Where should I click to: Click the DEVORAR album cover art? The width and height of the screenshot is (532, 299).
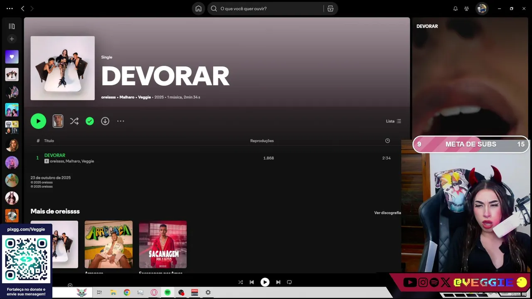[x=63, y=68]
